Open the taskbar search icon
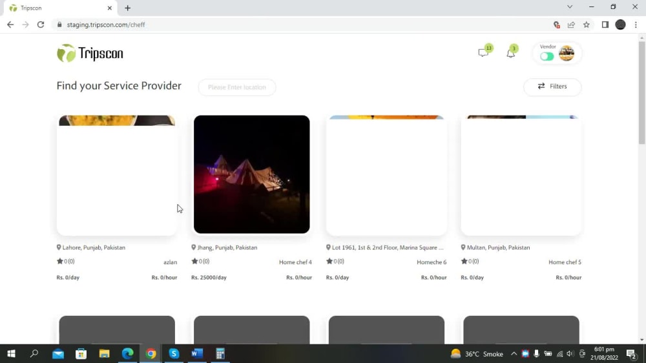The image size is (646, 363). pos(34,353)
